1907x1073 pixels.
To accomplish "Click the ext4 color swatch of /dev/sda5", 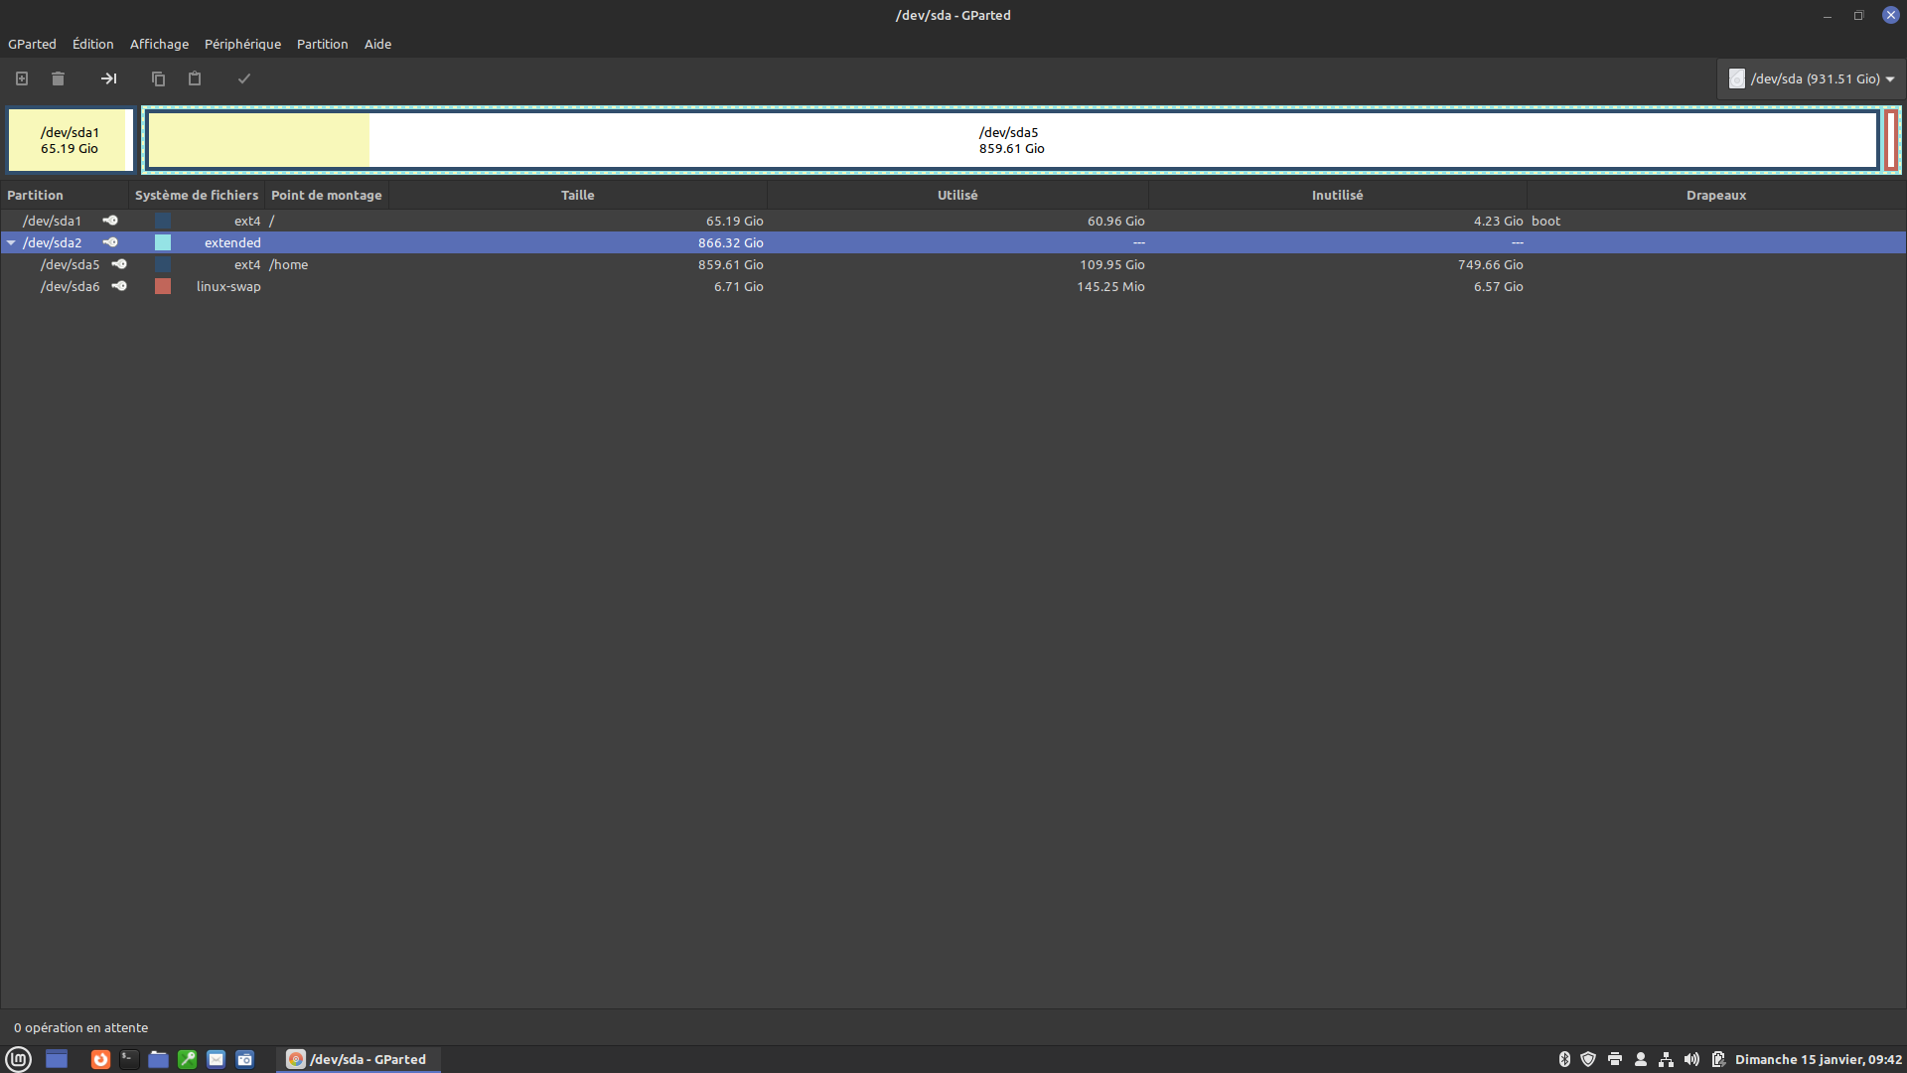I will pyautogui.click(x=163, y=264).
